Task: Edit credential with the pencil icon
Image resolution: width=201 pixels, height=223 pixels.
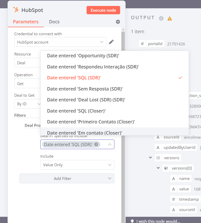Action: pyautogui.click(x=111, y=42)
